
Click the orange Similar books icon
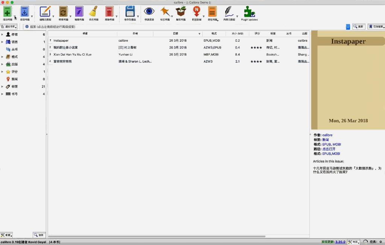point(212,12)
